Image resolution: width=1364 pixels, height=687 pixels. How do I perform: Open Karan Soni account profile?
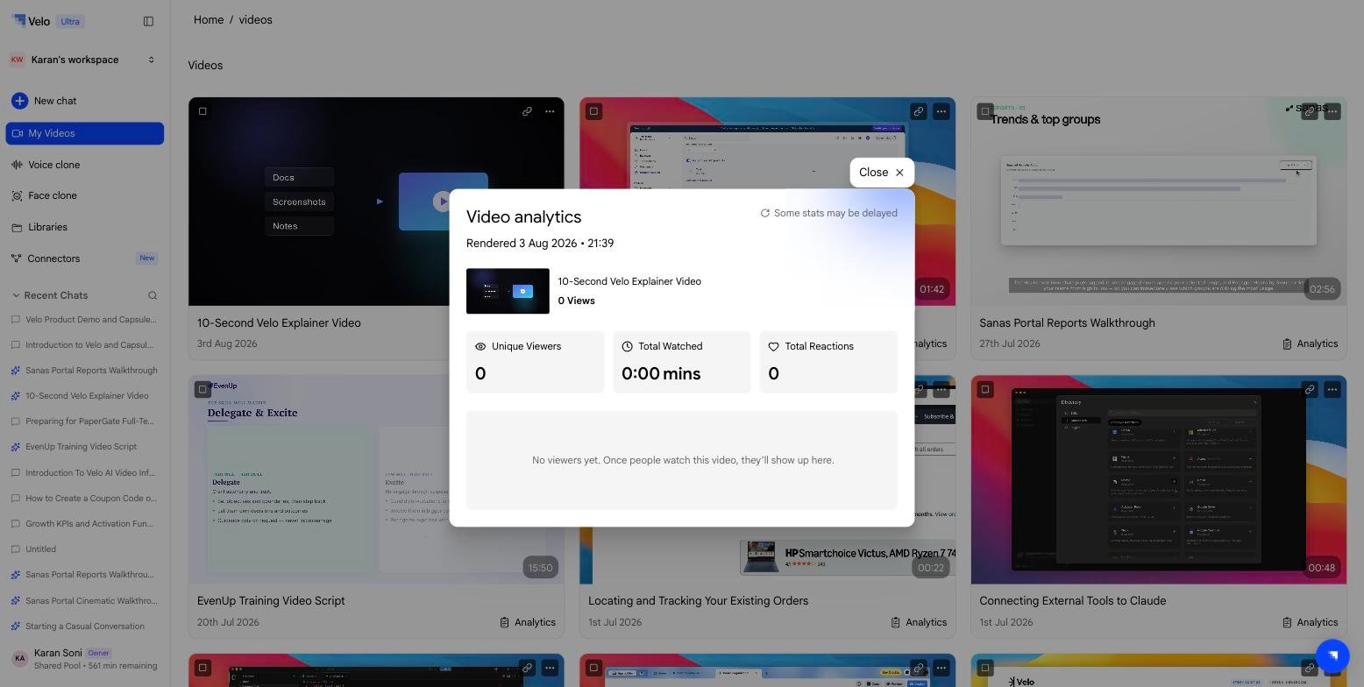pyautogui.click(x=84, y=659)
